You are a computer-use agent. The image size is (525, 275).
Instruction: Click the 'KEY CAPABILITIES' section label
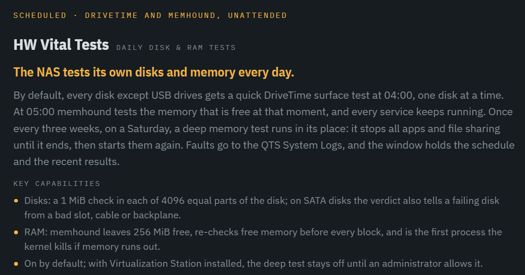[x=57, y=183]
